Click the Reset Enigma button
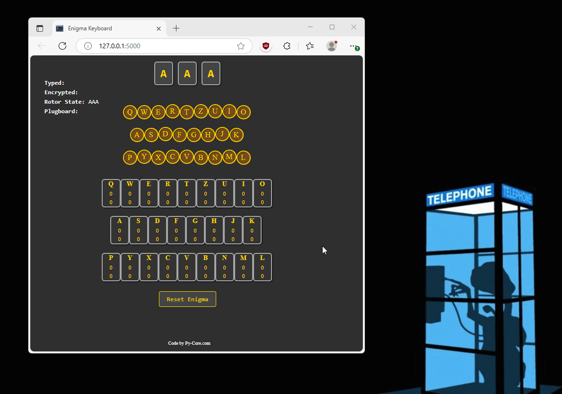 point(187,299)
